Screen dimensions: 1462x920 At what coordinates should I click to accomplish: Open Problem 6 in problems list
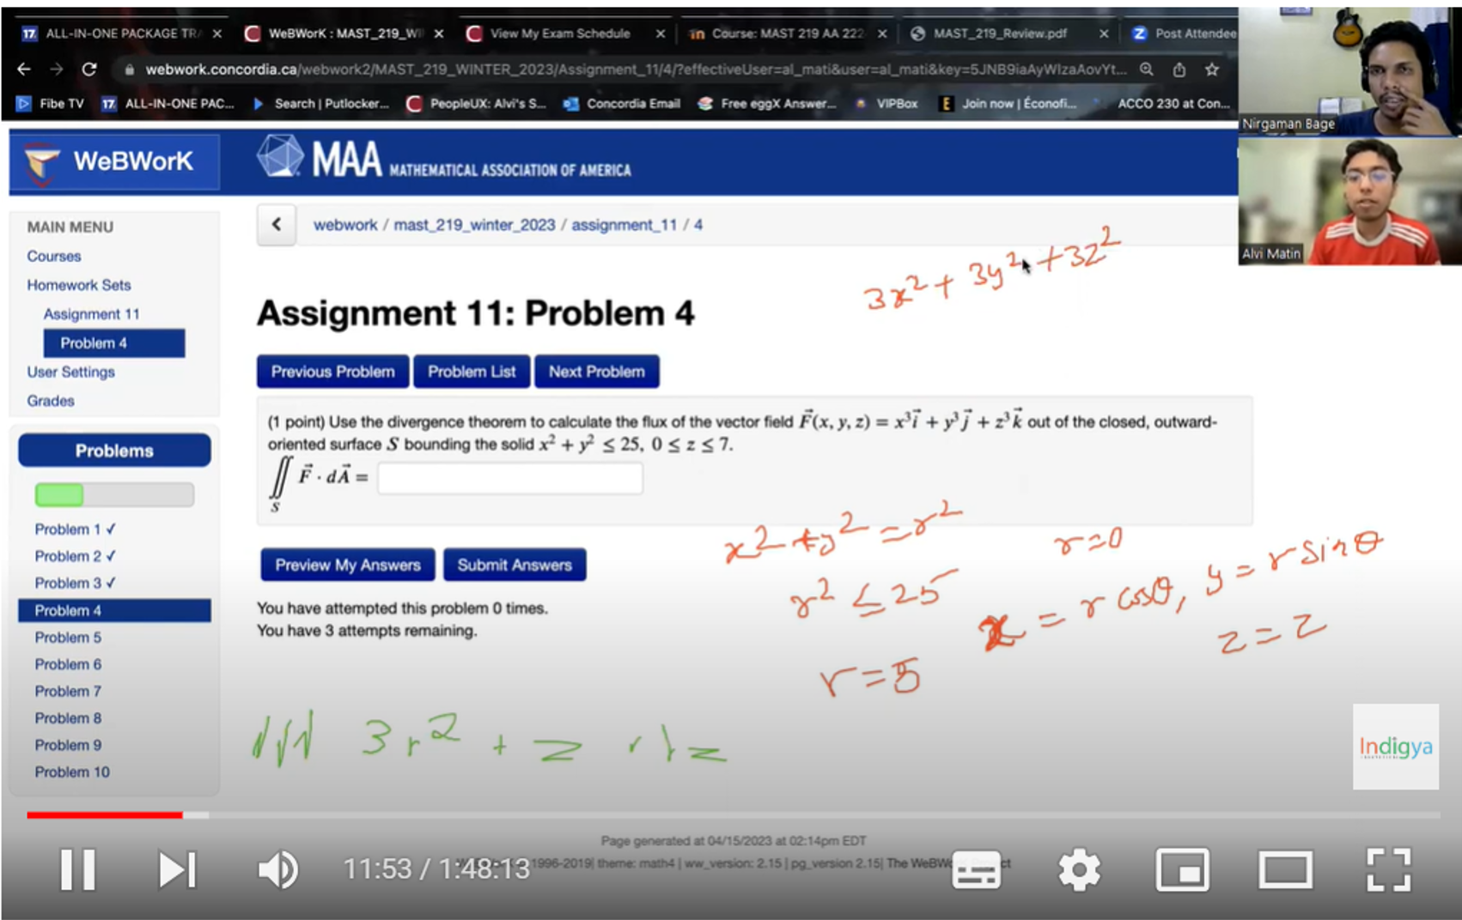point(68,664)
